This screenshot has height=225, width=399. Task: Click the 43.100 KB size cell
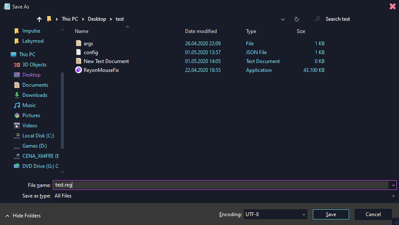314,70
